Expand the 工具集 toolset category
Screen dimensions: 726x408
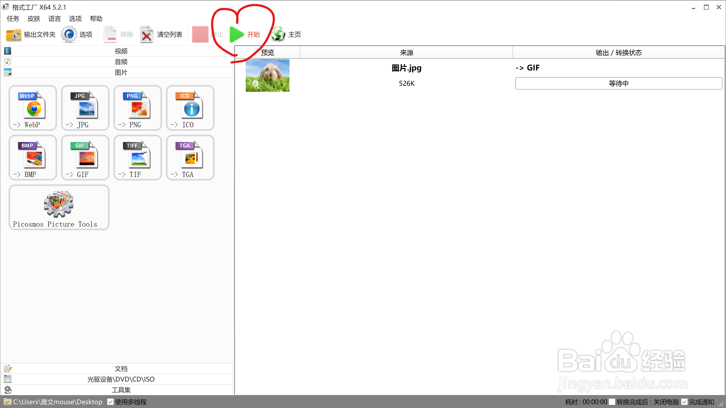[118, 390]
